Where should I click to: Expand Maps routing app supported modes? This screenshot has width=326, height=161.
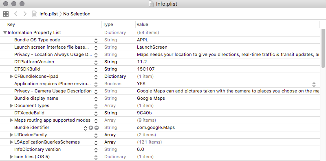pyautogui.click(x=12, y=120)
